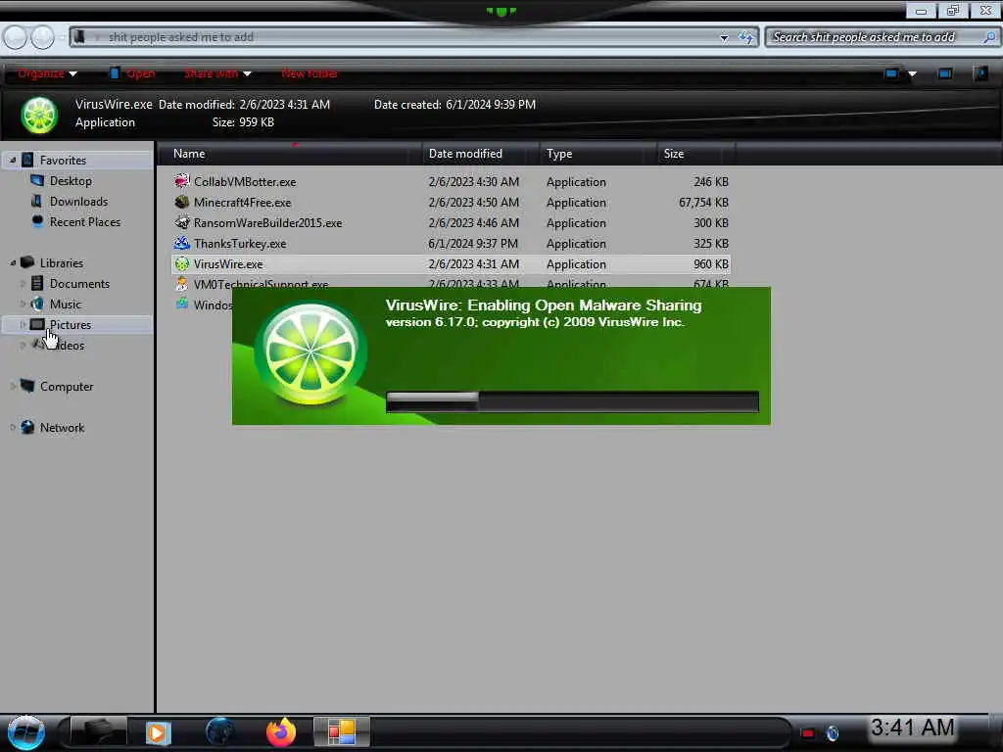The image size is (1003, 752).
Task: Expand the Documents library node
Action: pyautogui.click(x=24, y=283)
